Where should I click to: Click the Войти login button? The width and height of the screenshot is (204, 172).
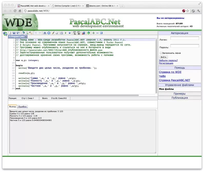click(163, 57)
